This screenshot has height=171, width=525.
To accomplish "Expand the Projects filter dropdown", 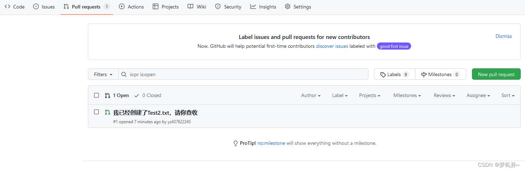I will tap(370, 96).
